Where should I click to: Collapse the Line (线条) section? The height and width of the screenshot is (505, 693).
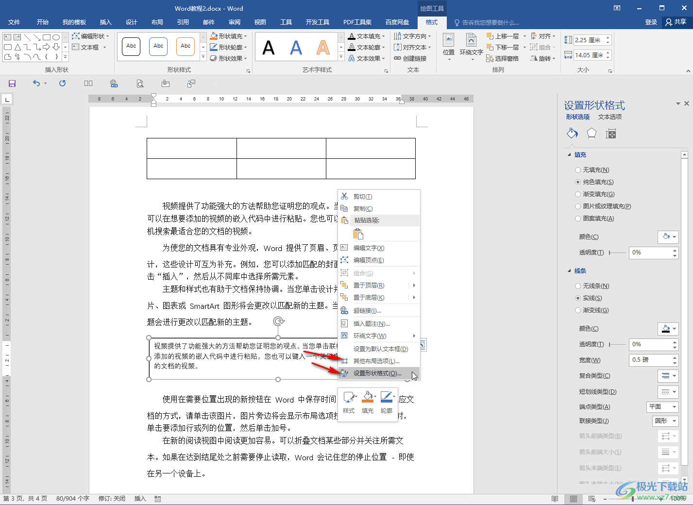click(570, 271)
